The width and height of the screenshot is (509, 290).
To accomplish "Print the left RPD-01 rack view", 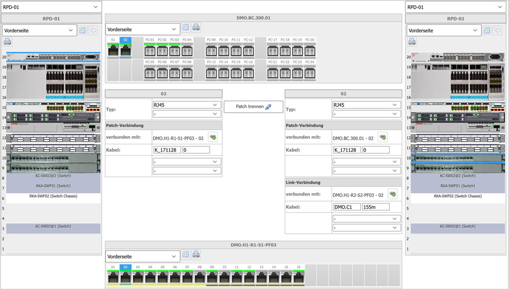I will [x=8, y=42].
